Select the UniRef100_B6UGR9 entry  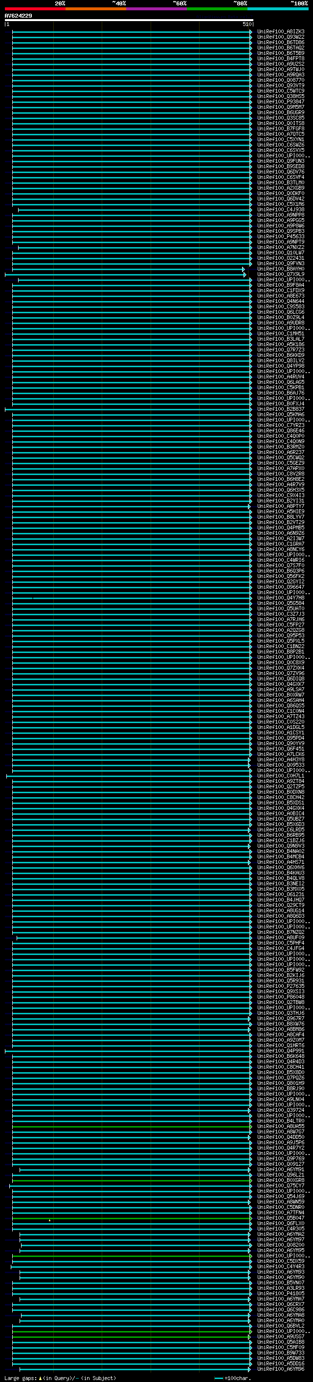(x=281, y=113)
